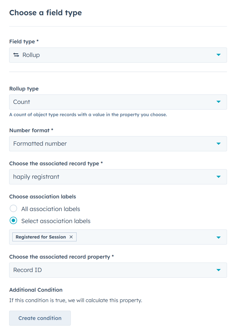
Task: Click the Registered for Session label chip
Action: pos(41,237)
